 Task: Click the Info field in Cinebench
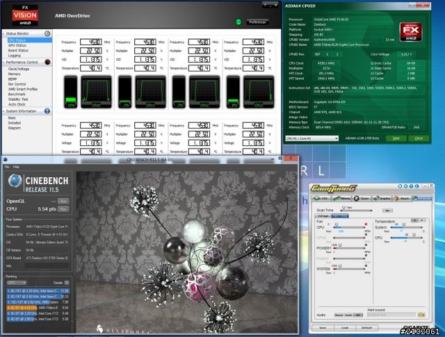click(47, 266)
